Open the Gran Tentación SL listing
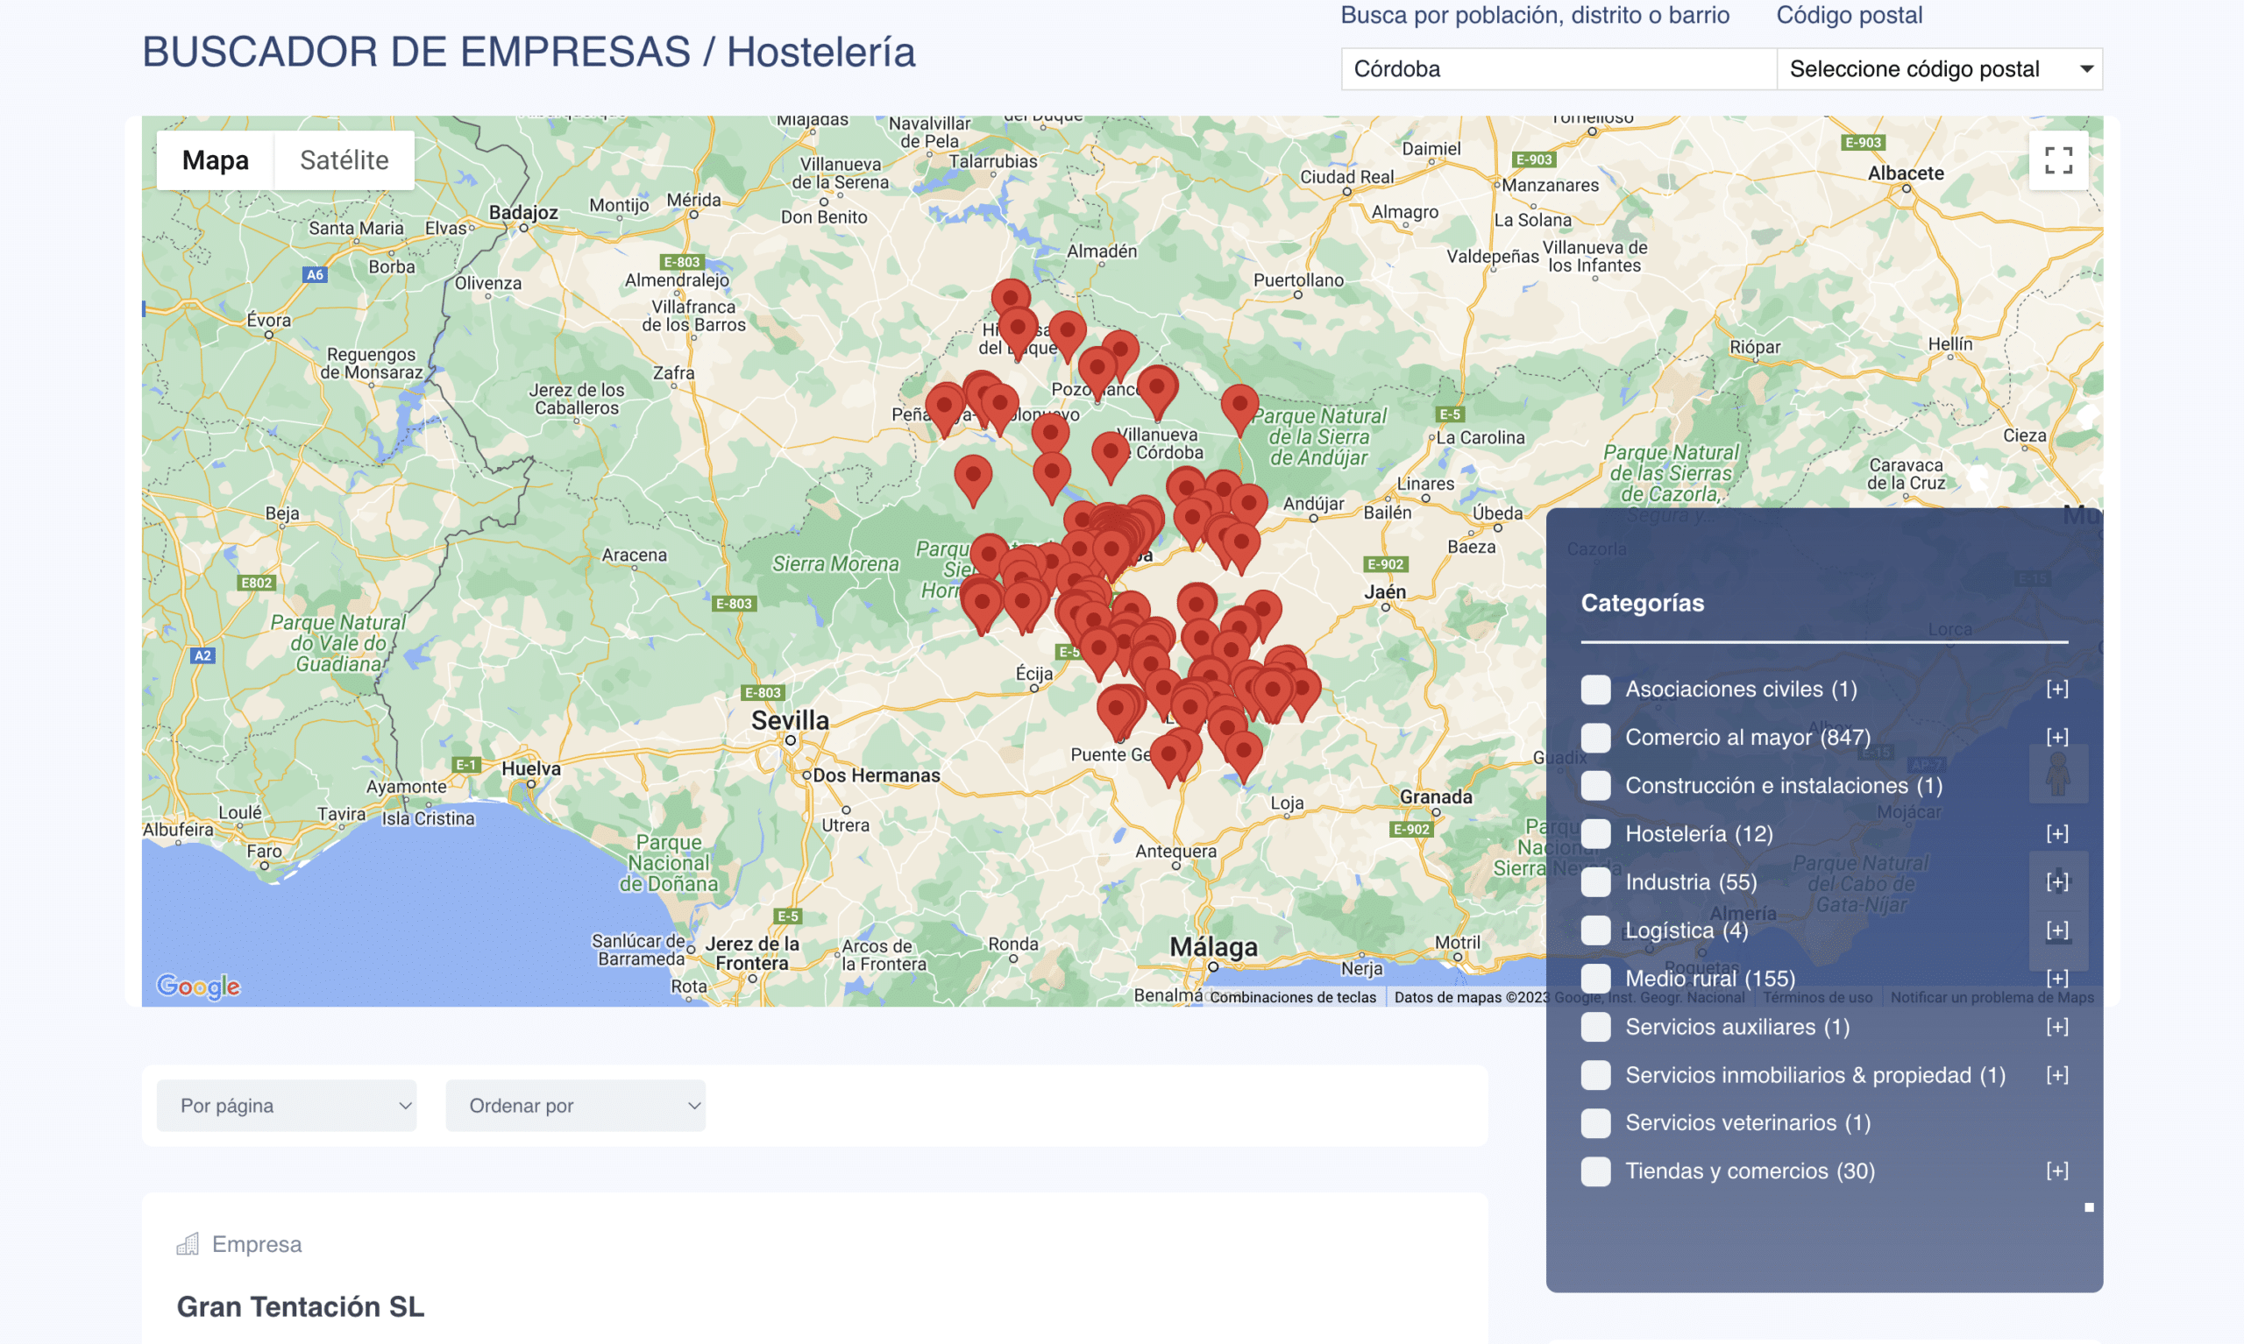The image size is (2244, 1344). [301, 1307]
